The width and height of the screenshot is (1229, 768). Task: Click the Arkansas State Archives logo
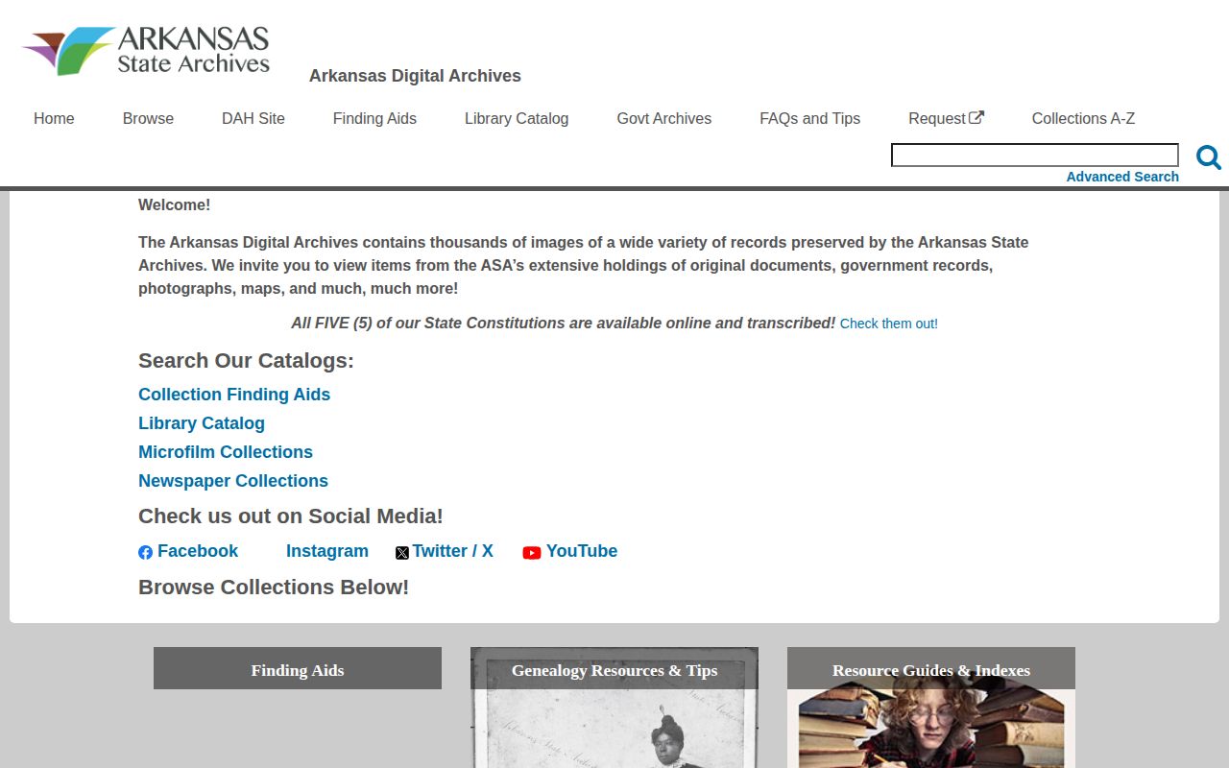click(146, 51)
